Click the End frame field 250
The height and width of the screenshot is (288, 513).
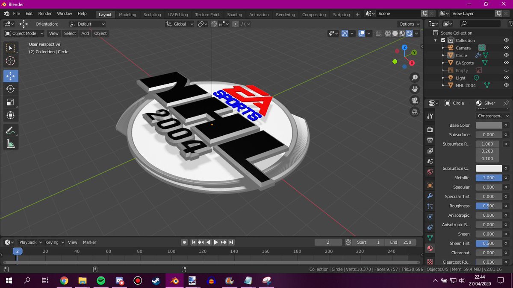pyautogui.click(x=401, y=242)
